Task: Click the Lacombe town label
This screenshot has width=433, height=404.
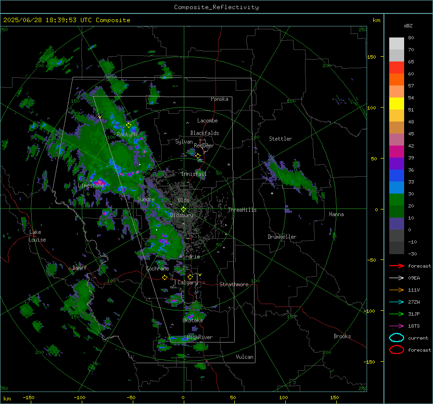Action: [x=207, y=121]
